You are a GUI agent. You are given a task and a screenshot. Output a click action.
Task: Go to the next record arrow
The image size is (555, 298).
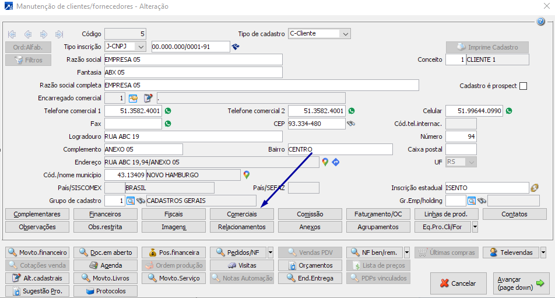coord(44,34)
